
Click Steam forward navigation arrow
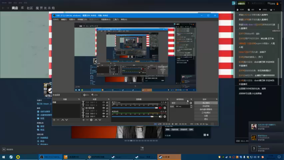[8, 8]
